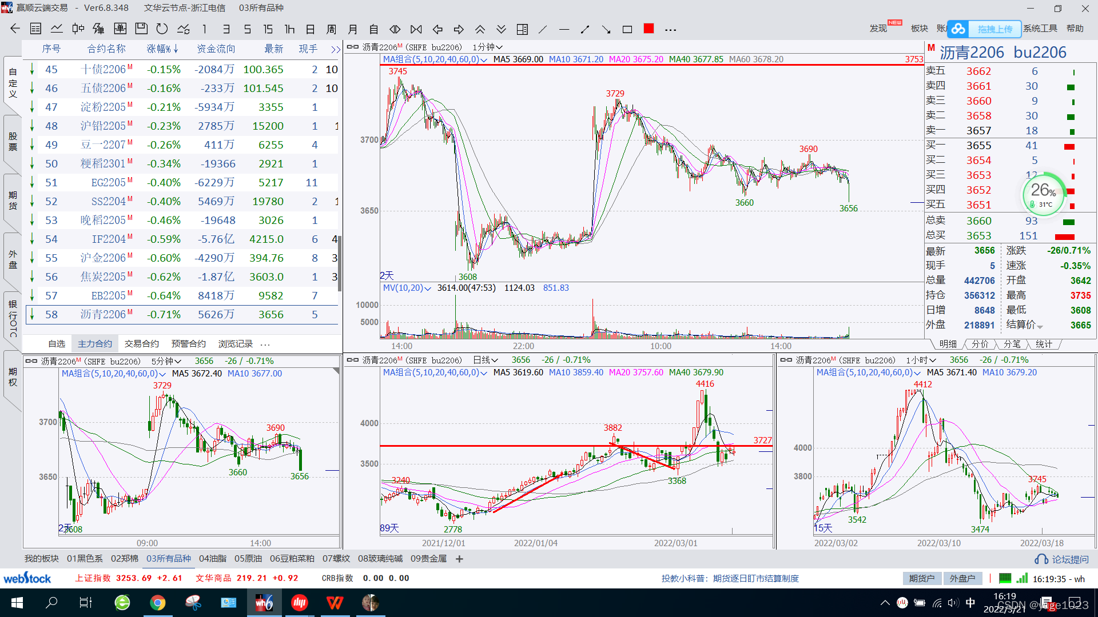Viewport: 1098px width, 617px height.
Task: Open the quote list toolbar icon
Action: tap(35, 29)
